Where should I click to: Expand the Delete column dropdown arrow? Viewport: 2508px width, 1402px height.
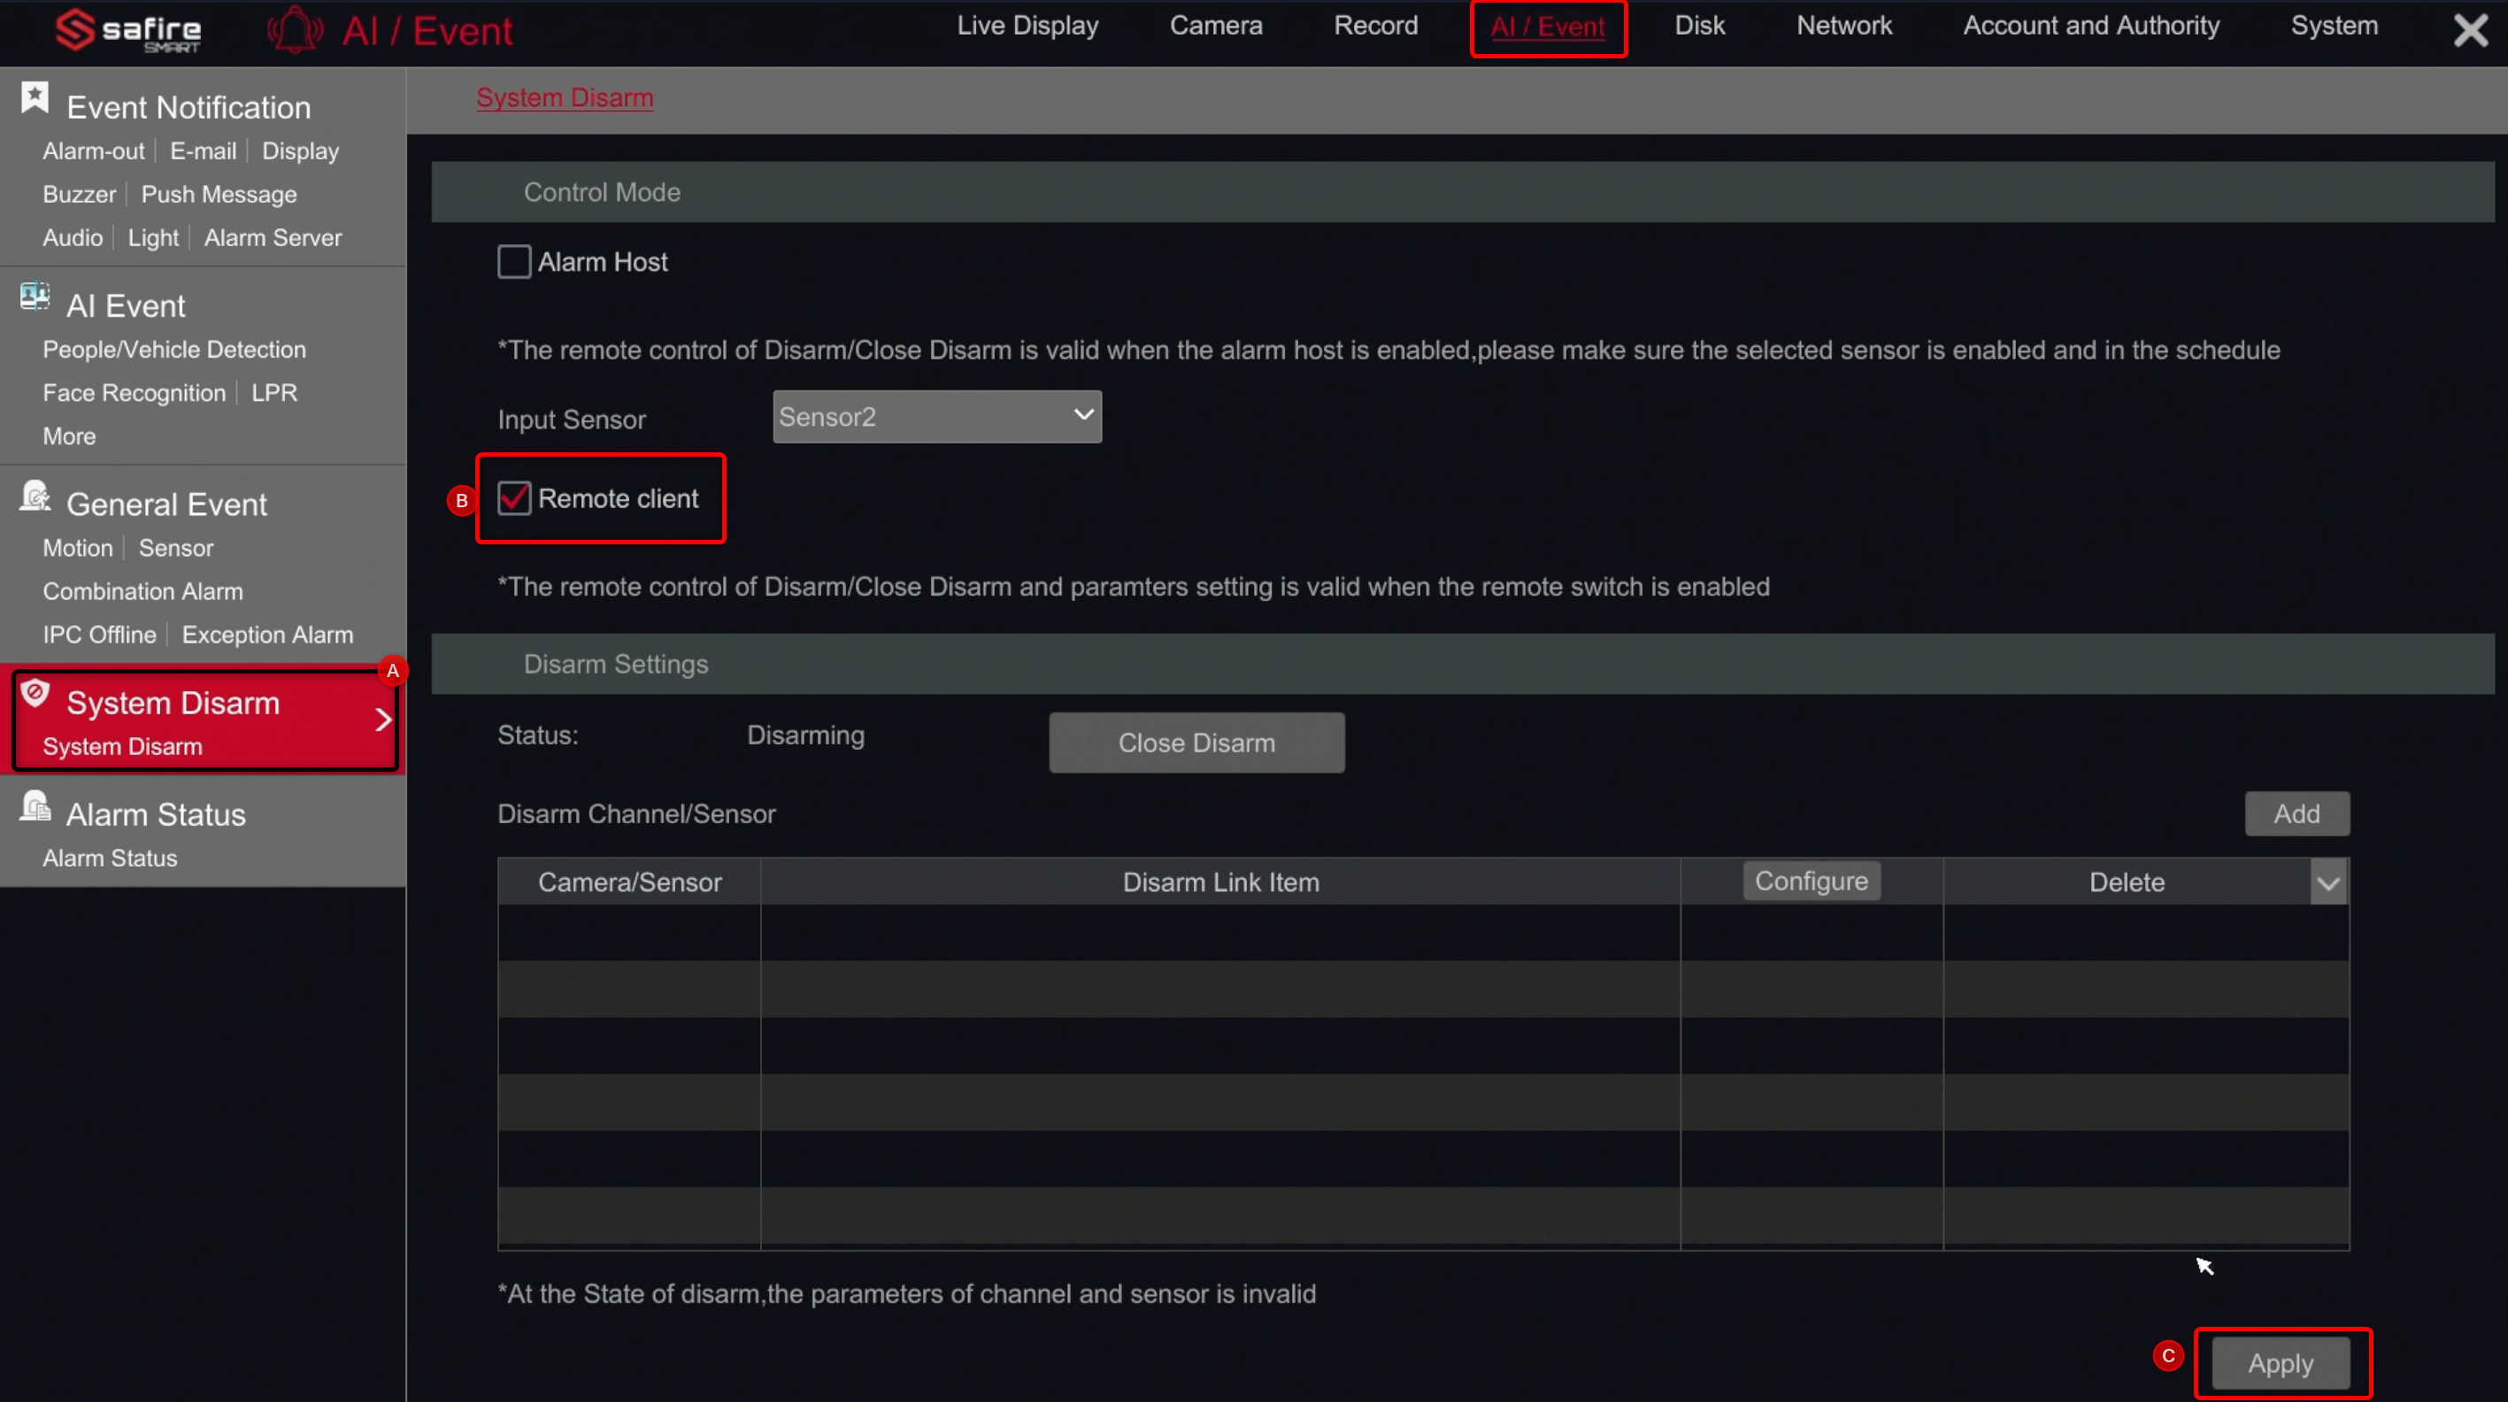point(2327,883)
